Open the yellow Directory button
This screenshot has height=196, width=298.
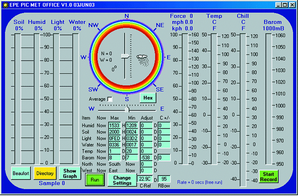pyautogui.click(x=45, y=173)
